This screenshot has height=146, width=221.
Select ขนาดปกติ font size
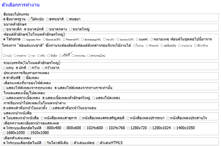25,29
